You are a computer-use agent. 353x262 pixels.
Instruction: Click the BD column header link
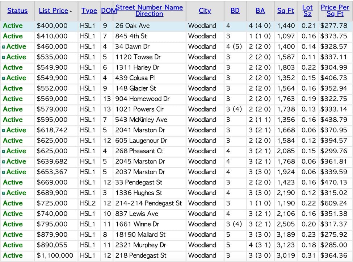click(x=235, y=11)
